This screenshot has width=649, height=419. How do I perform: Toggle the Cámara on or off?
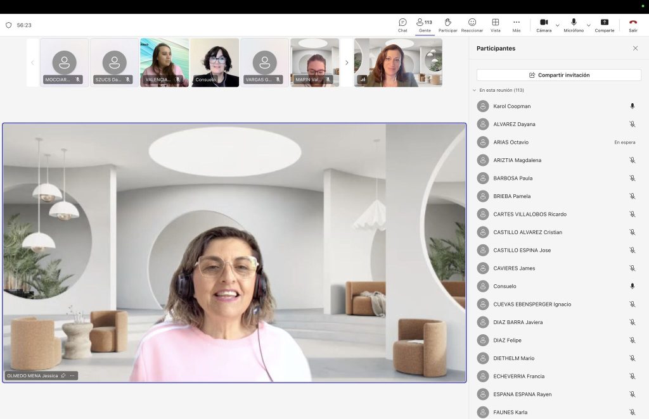coord(544,25)
